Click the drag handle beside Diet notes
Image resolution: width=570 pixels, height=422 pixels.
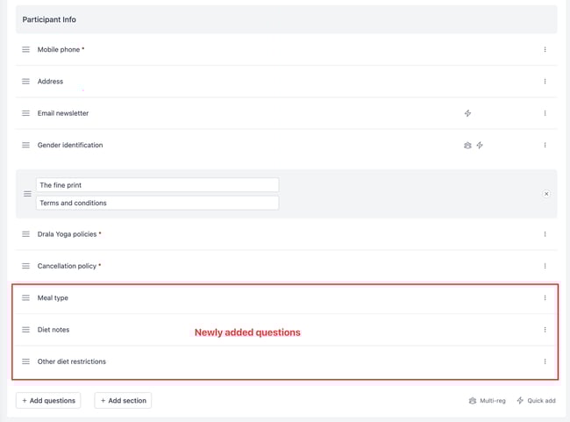(x=25, y=330)
